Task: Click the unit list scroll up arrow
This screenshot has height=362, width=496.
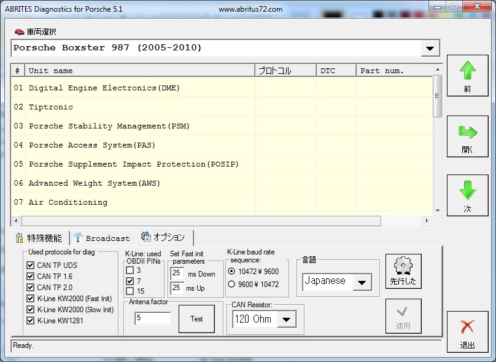Action: tap(438, 69)
